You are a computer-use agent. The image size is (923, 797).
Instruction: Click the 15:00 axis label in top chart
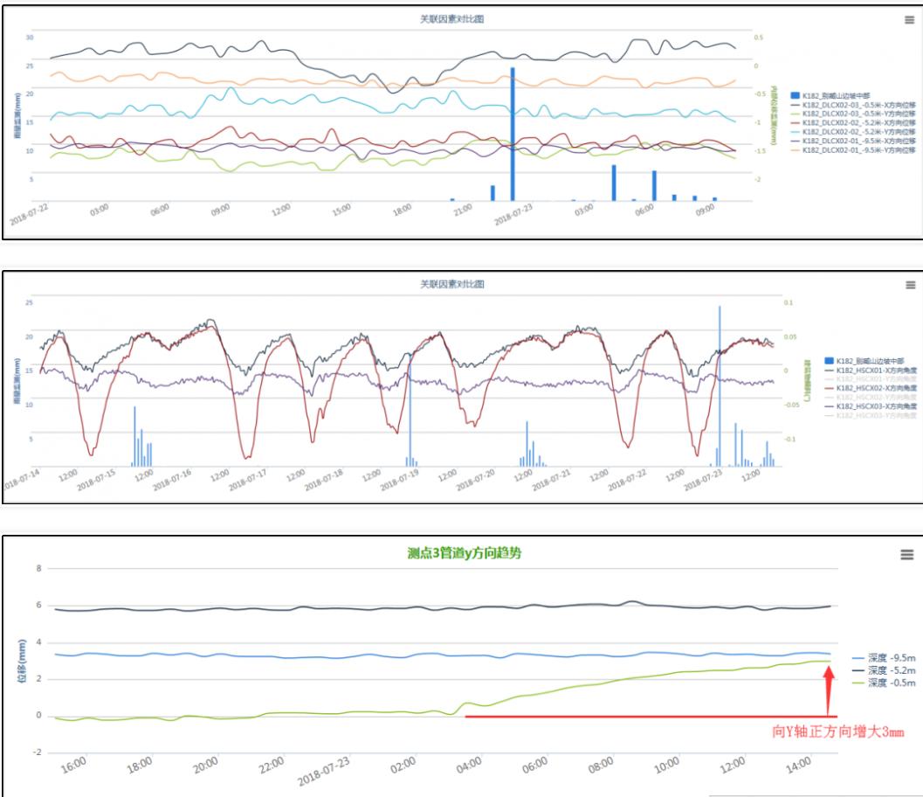pyautogui.click(x=341, y=209)
